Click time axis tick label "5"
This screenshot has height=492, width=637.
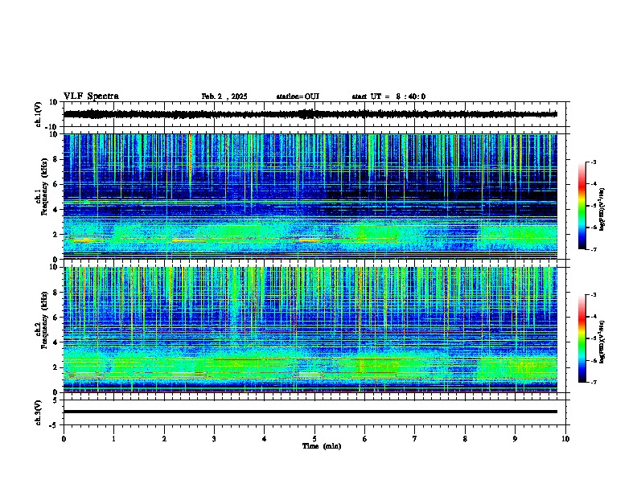(x=314, y=439)
